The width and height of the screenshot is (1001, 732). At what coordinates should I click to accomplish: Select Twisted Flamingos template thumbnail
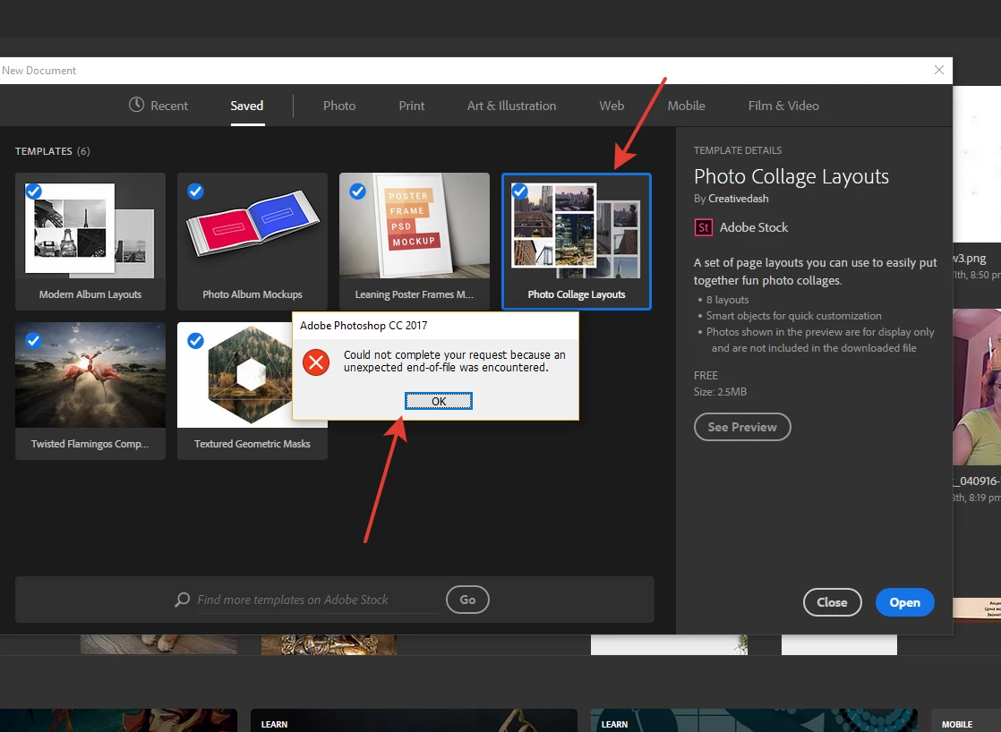(90, 375)
